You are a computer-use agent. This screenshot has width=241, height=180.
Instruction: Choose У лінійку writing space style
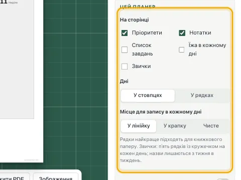[x=139, y=126]
